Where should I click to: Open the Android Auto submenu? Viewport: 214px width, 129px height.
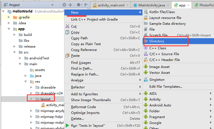tap(178, 105)
